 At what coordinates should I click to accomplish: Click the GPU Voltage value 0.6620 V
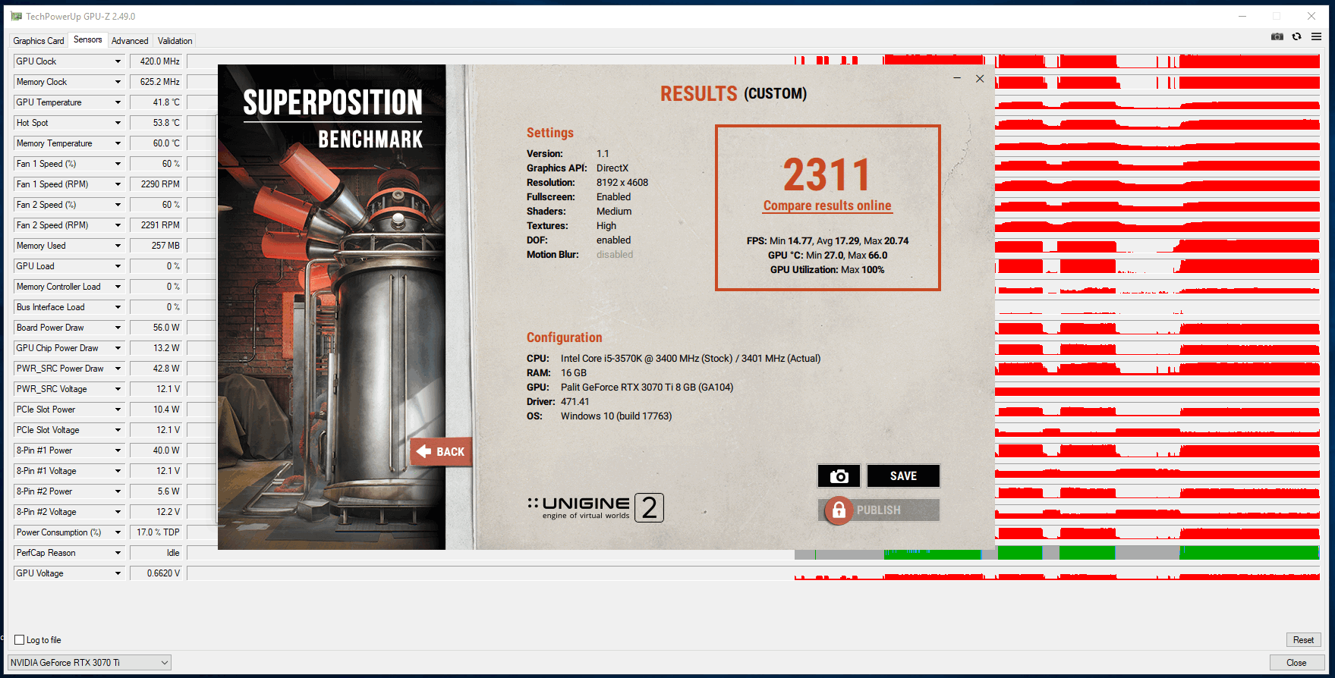157,573
